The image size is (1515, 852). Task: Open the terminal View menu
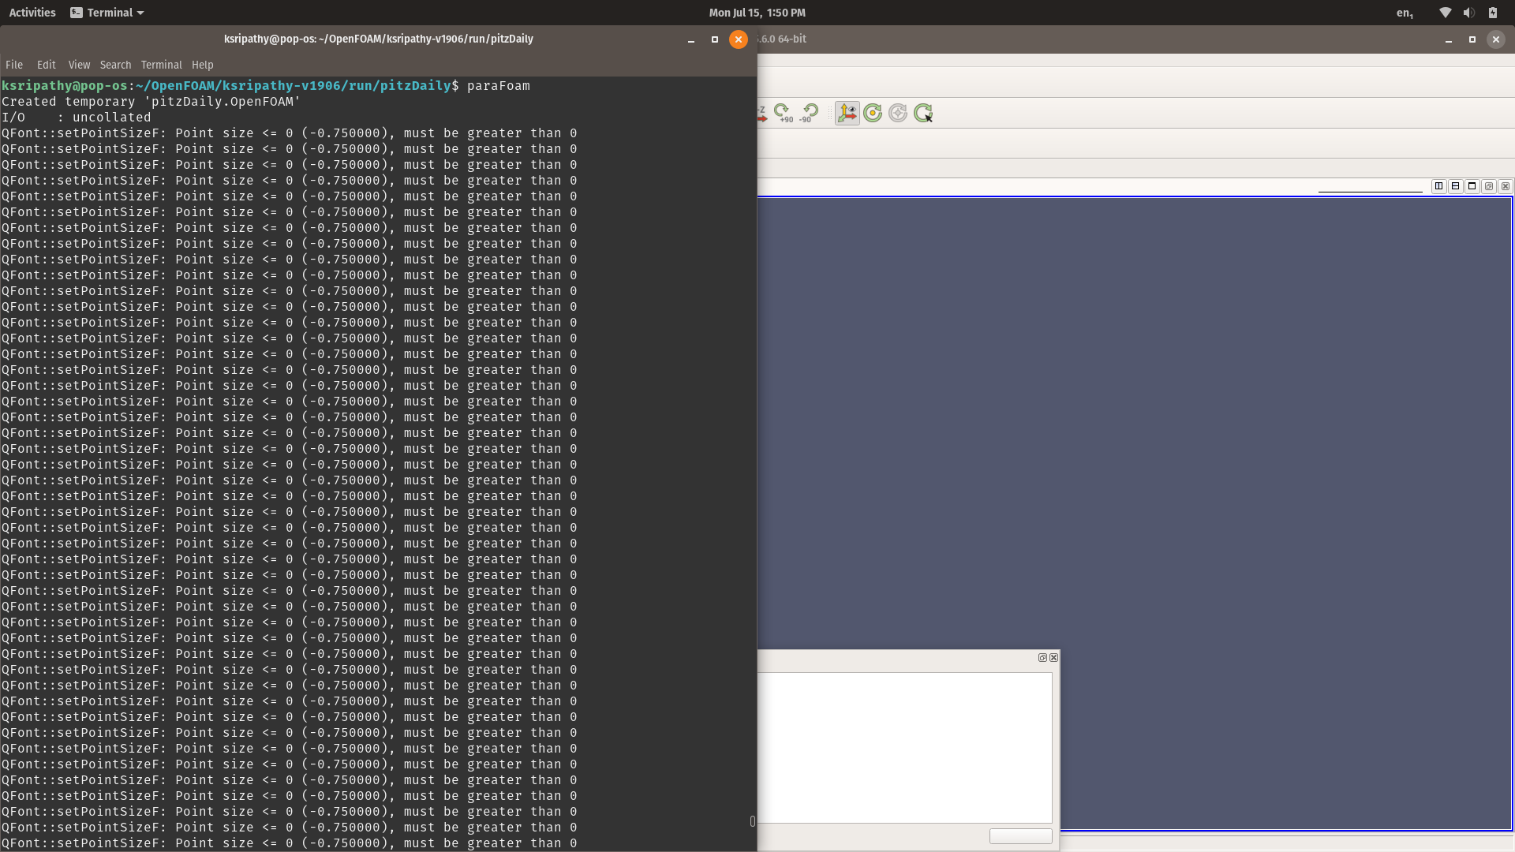coord(79,65)
